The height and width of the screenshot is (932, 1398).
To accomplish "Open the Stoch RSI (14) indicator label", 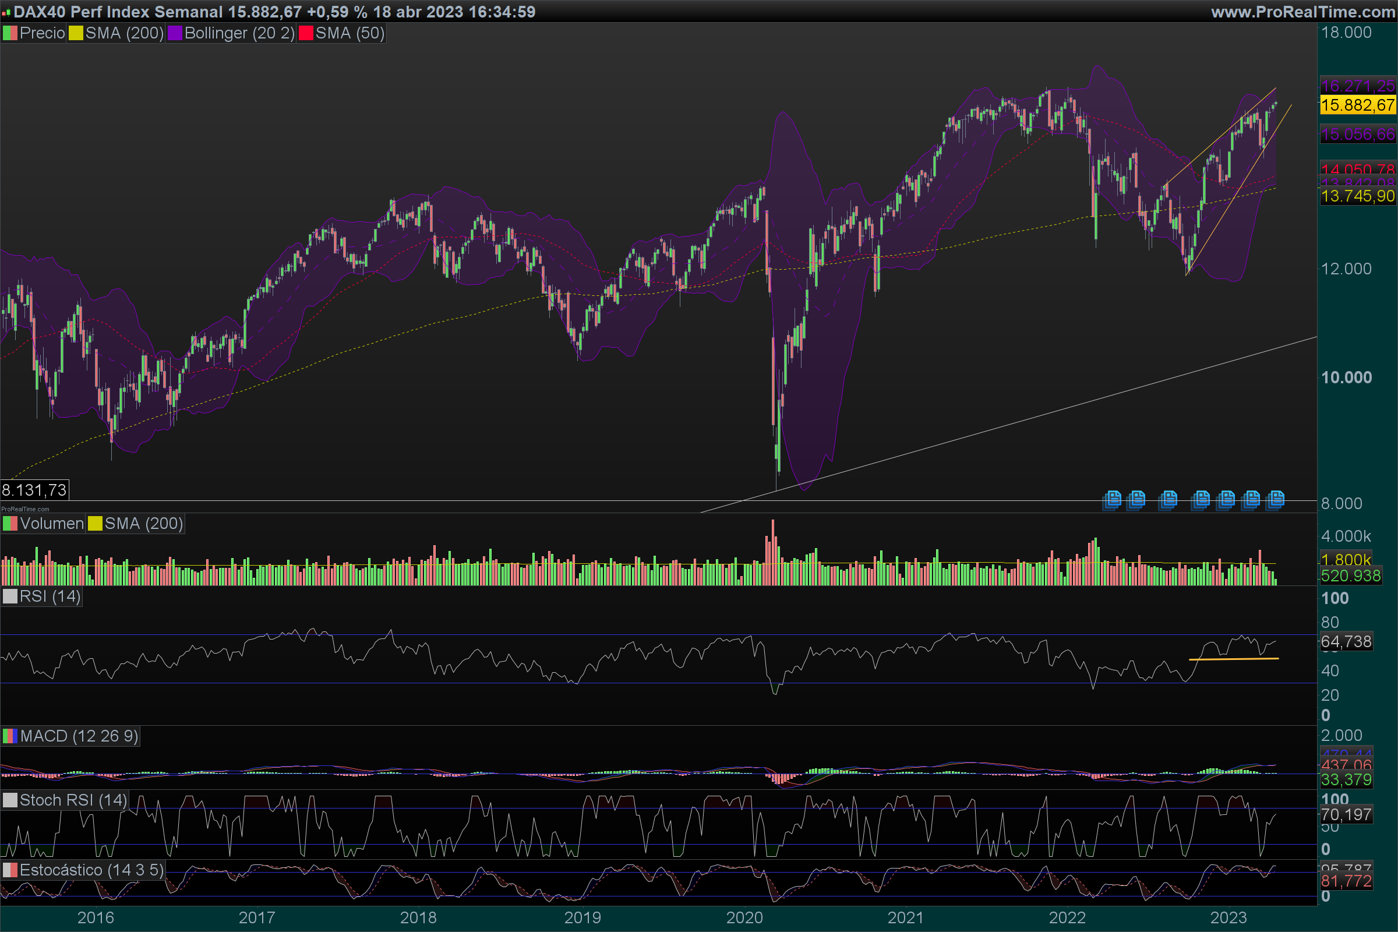I will click(x=72, y=800).
